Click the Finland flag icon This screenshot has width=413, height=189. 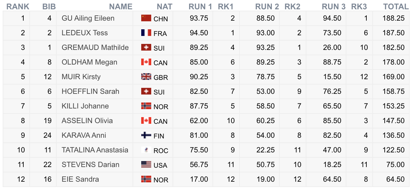[146, 135]
